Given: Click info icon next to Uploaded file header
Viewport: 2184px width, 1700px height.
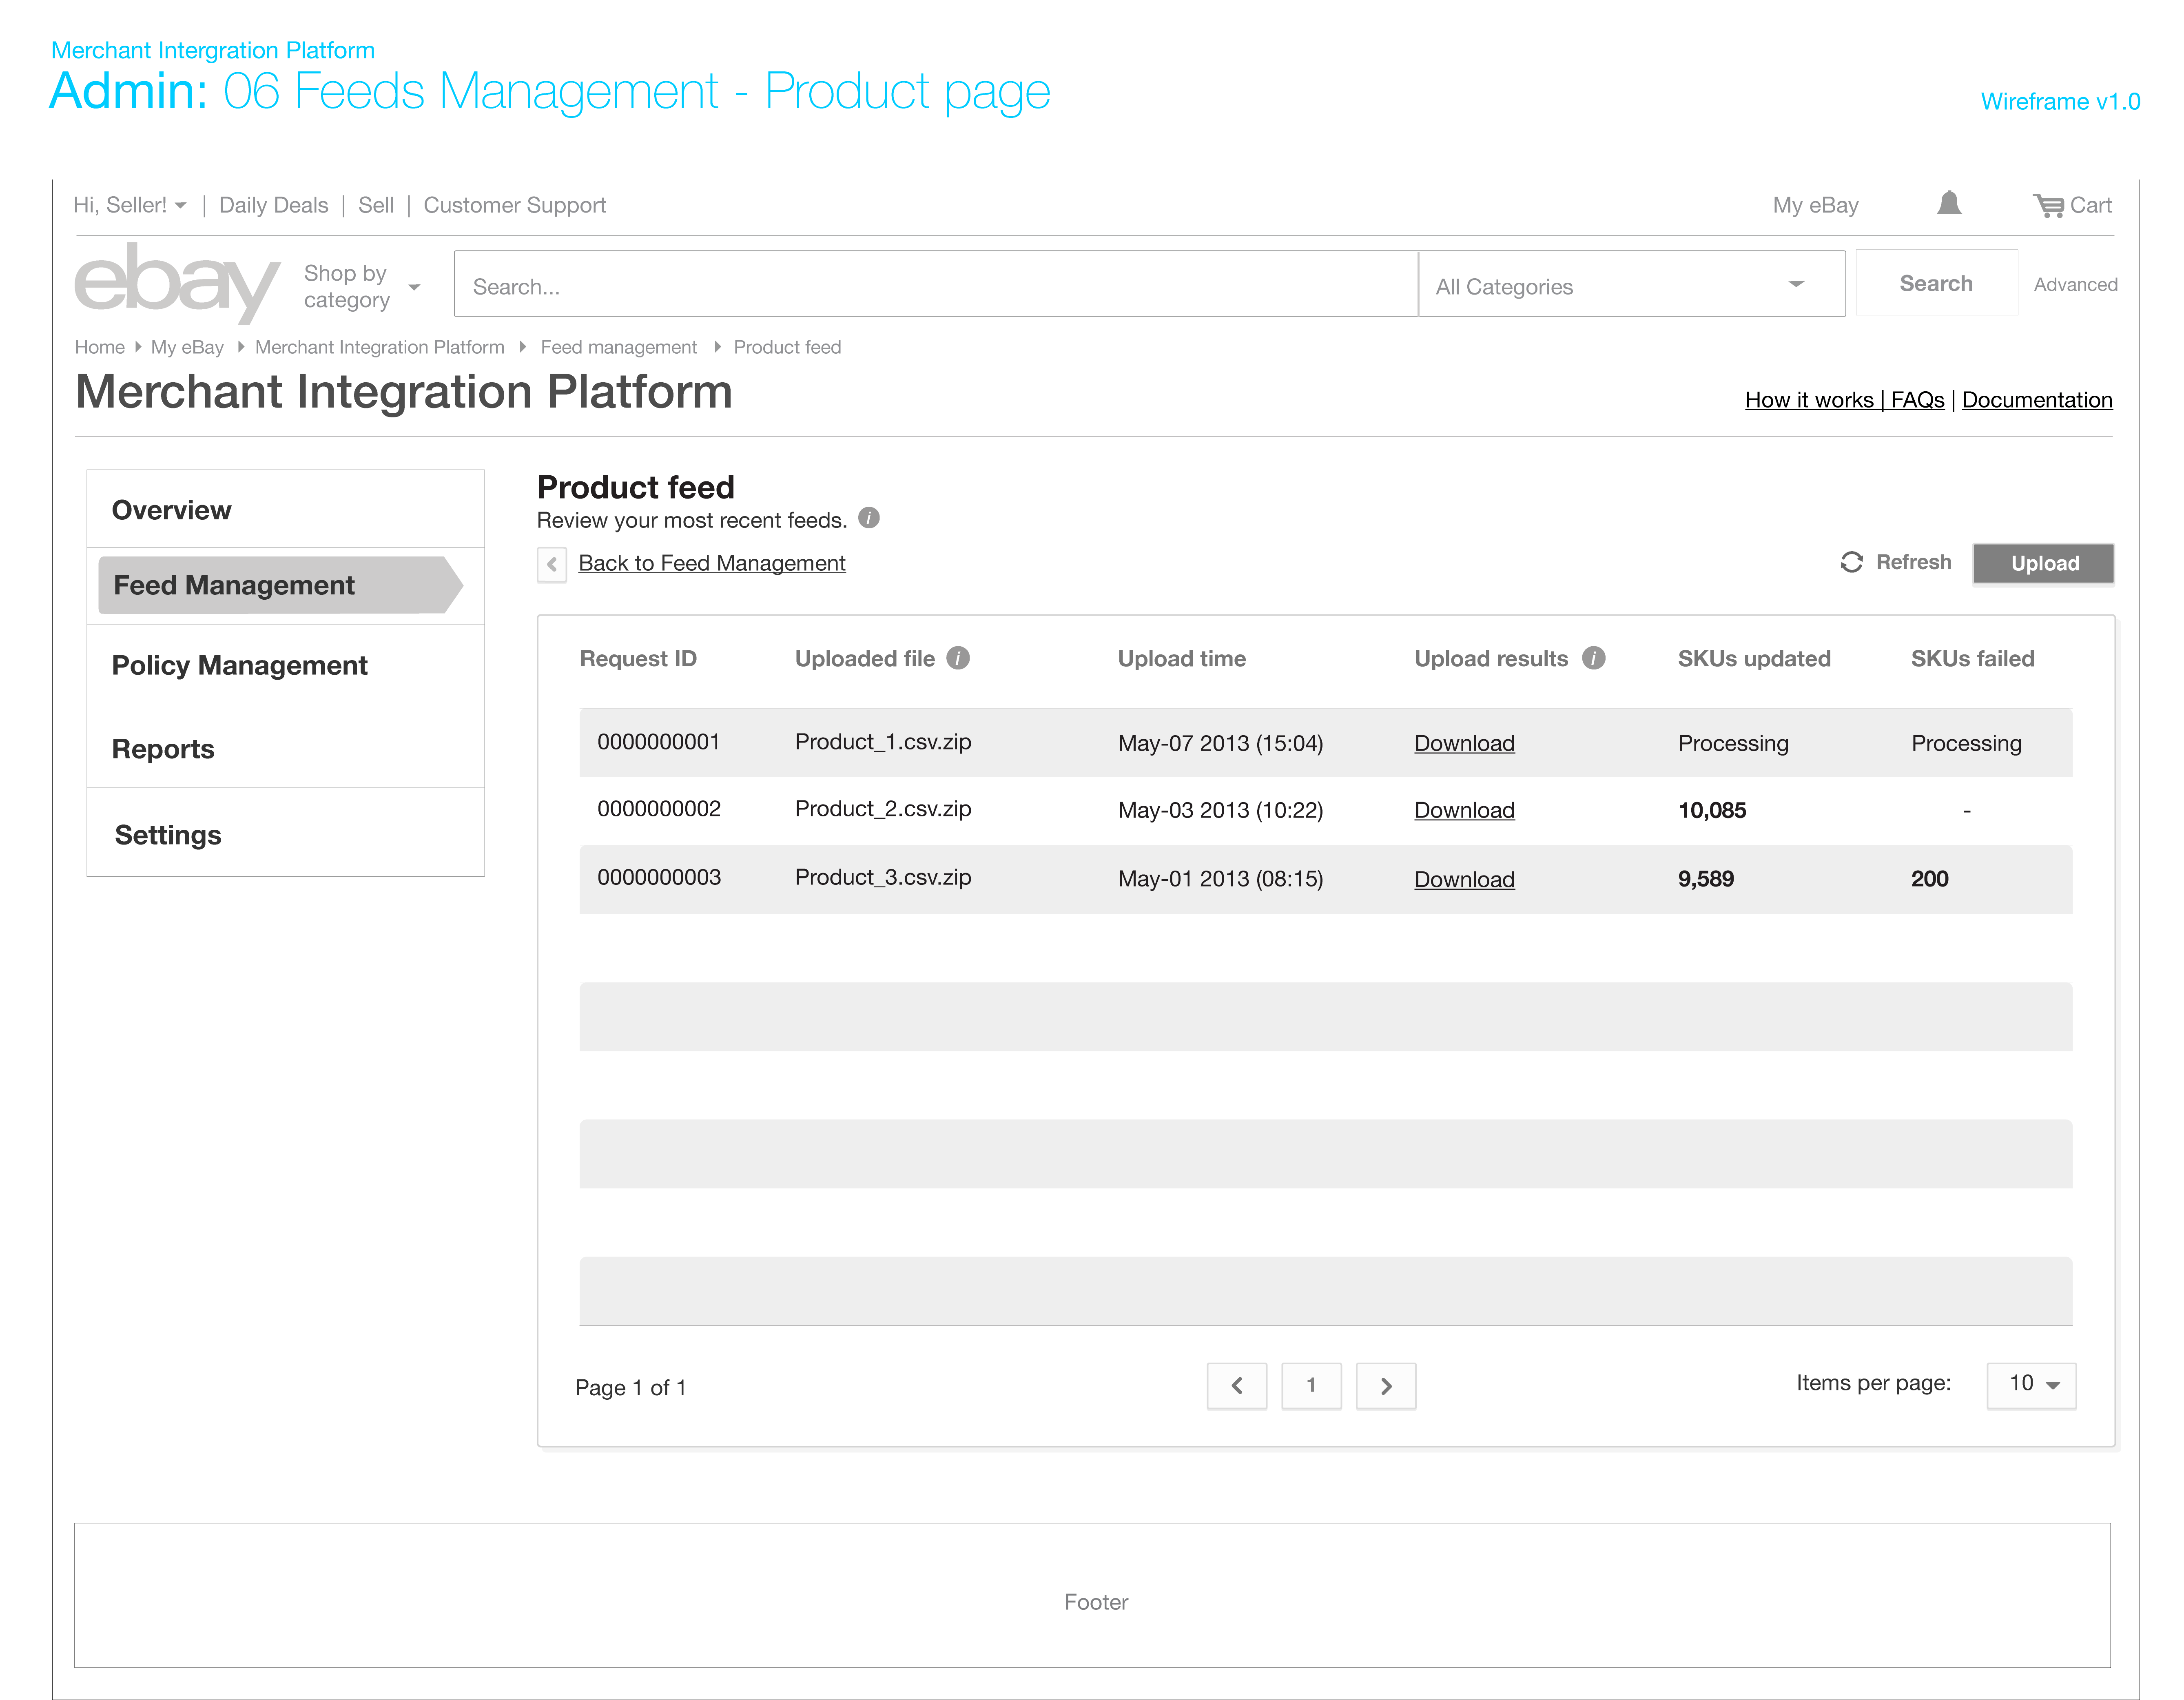Looking at the screenshot, I should click(x=958, y=658).
